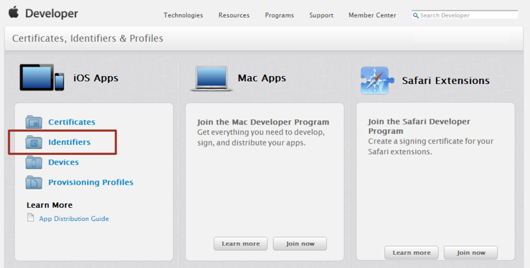Open the Provisioning Profiles link
Viewport: 530px width, 268px height.
pos(91,182)
